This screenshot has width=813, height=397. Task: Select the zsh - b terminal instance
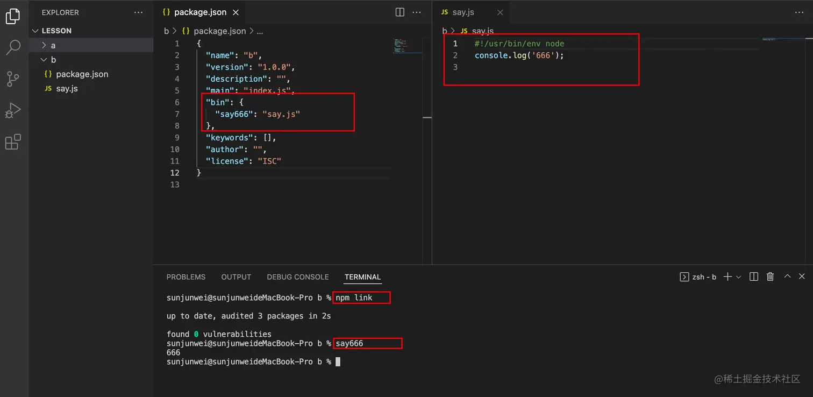point(698,277)
